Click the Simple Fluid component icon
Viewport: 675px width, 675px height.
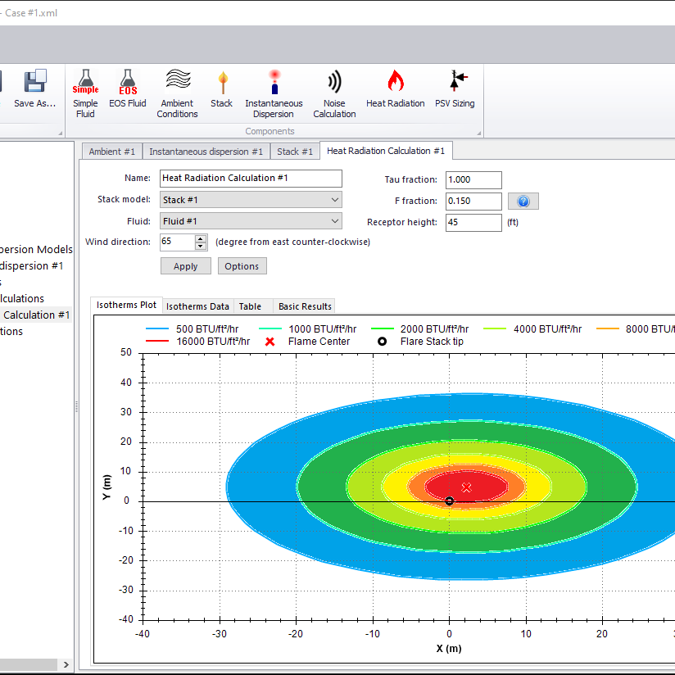click(85, 83)
